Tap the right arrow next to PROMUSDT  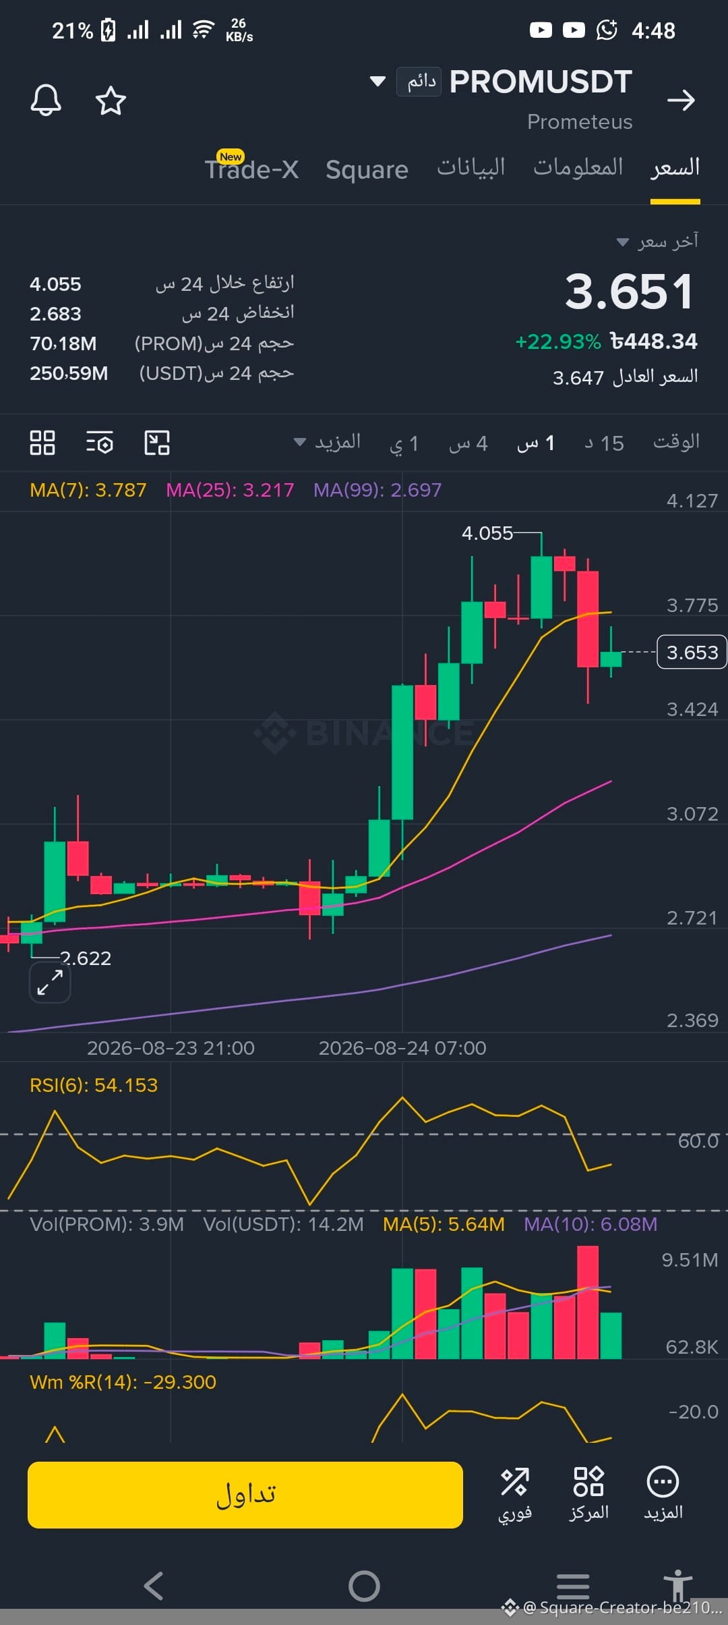[681, 101]
